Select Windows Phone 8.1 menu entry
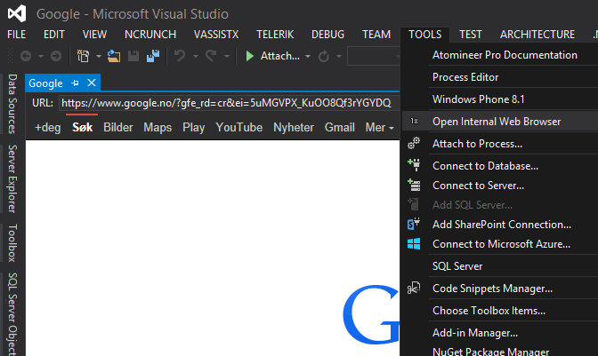This screenshot has width=598, height=356. [x=478, y=99]
